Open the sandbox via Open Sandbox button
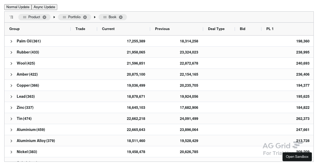 click(297, 157)
